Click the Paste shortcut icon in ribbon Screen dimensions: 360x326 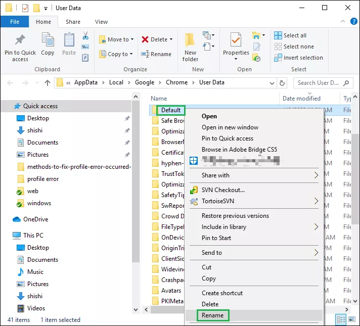[85, 58]
